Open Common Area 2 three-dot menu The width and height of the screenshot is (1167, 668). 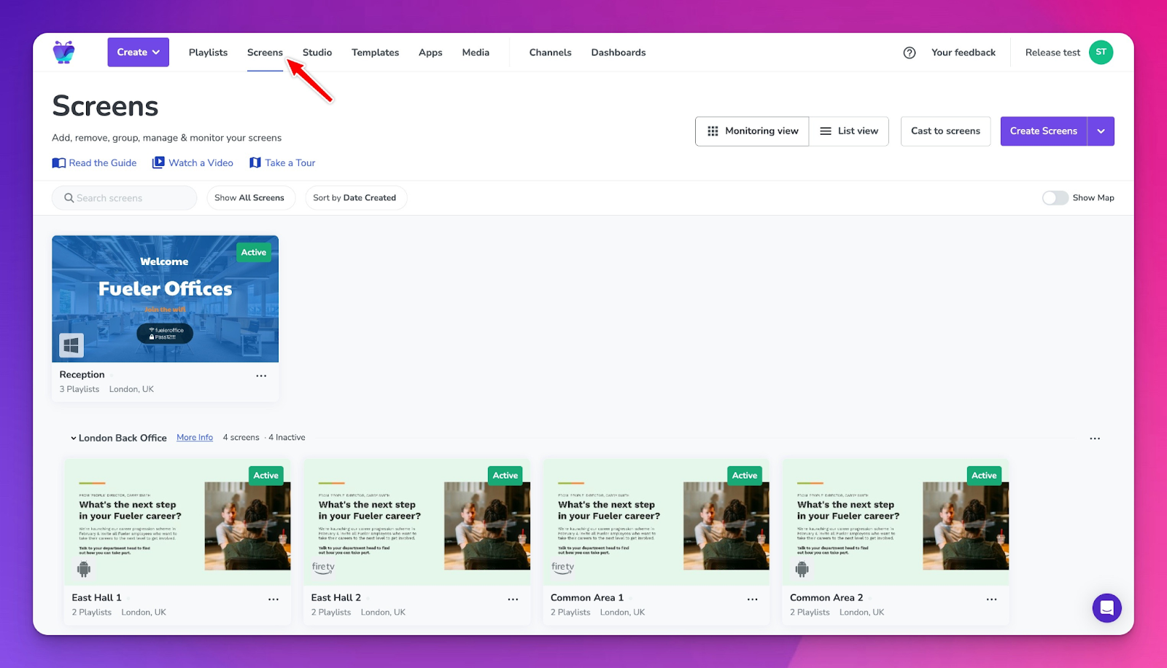[x=991, y=600]
